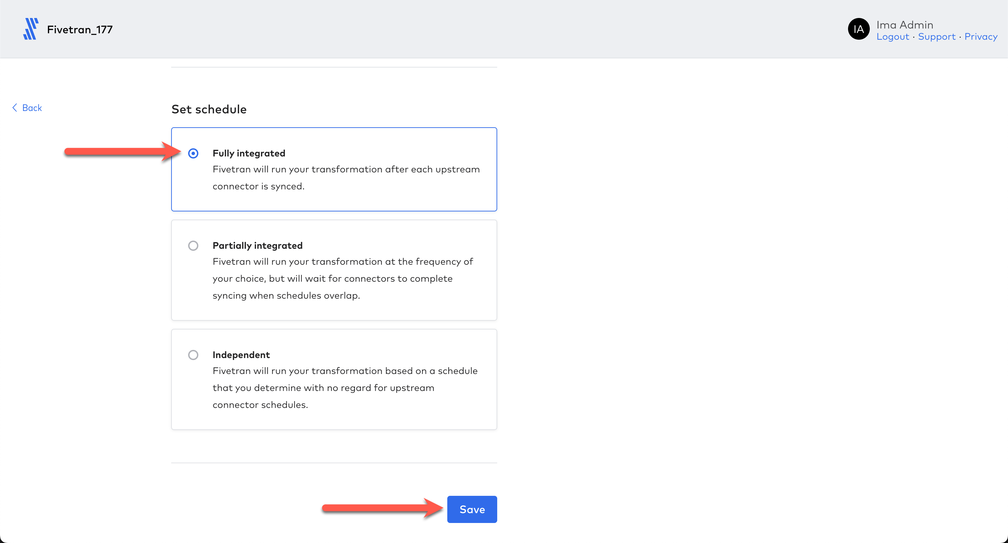
Task: Click the Ima Admin user name
Action: tap(904, 25)
